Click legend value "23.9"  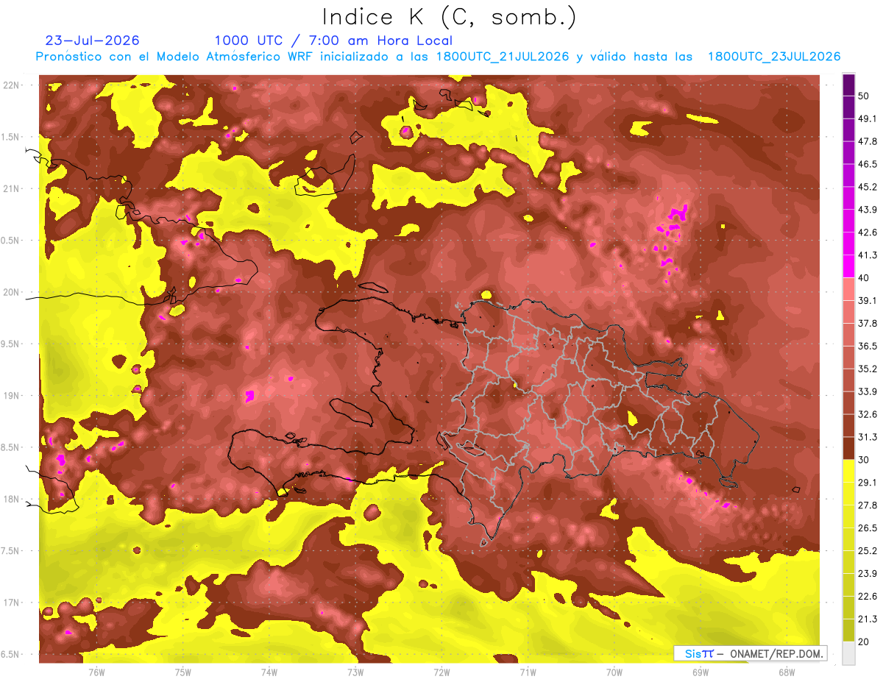pyautogui.click(x=868, y=573)
